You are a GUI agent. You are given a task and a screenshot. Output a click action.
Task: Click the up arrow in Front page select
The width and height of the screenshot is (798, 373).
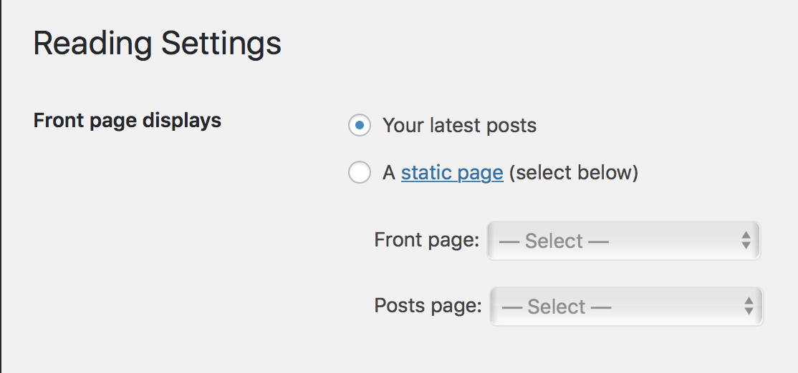(x=746, y=235)
